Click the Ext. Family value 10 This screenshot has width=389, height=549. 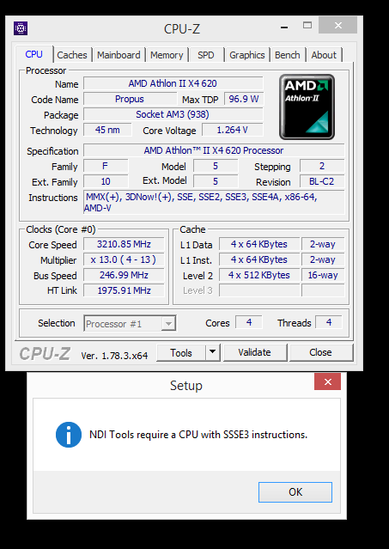[x=106, y=182]
